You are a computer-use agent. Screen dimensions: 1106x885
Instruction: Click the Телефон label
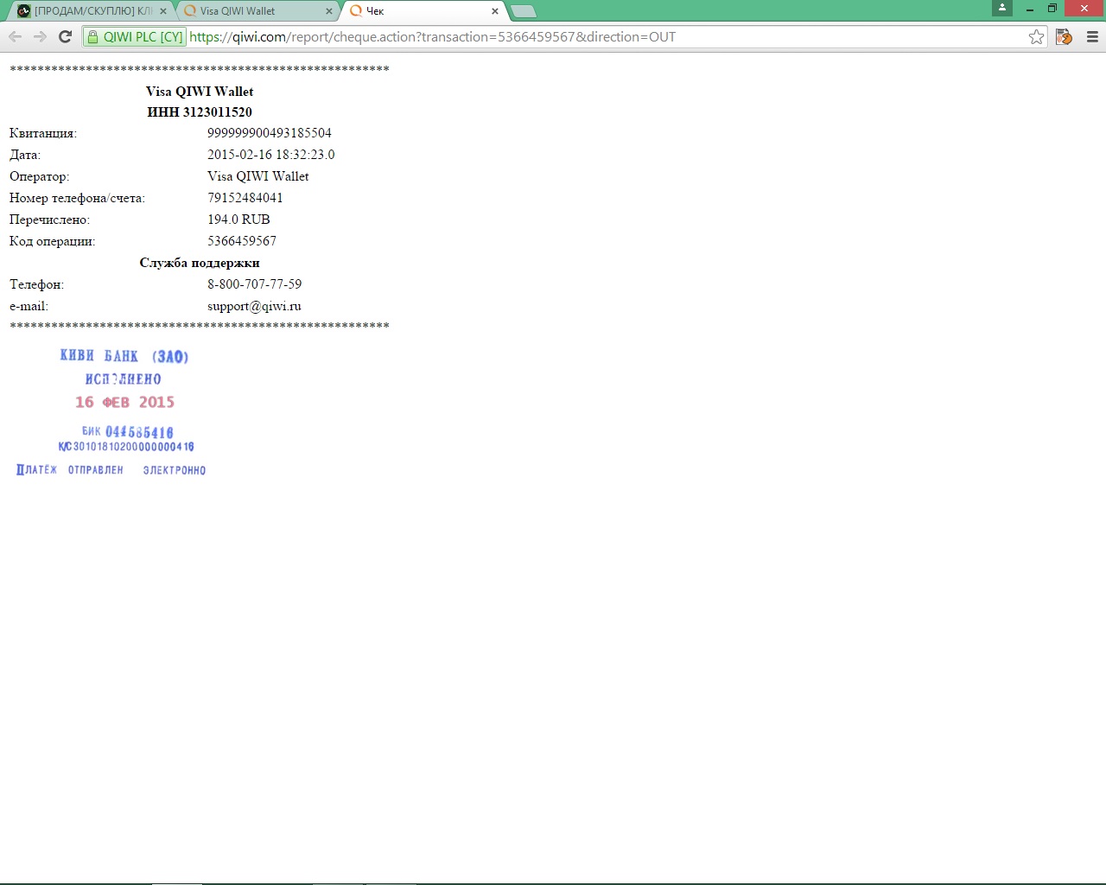tap(36, 284)
